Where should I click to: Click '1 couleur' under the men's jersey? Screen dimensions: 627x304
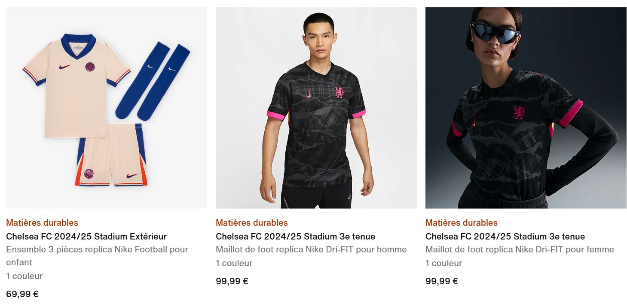pos(234,263)
